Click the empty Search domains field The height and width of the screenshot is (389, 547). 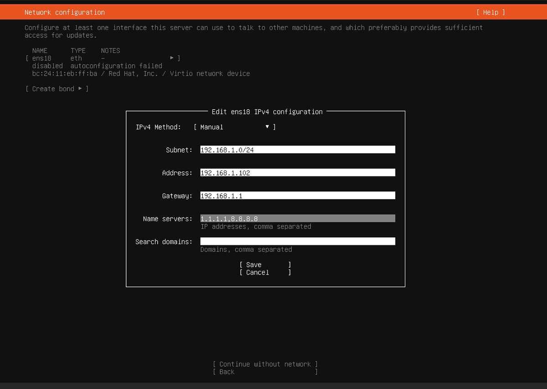(x=297, y=241)
